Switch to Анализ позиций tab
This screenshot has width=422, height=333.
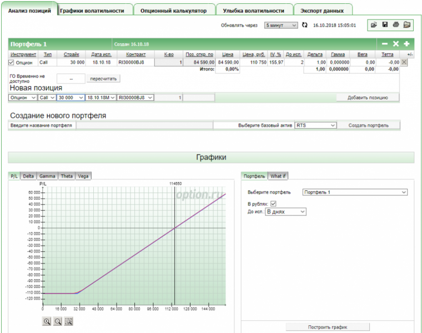[x=29, y=11]
